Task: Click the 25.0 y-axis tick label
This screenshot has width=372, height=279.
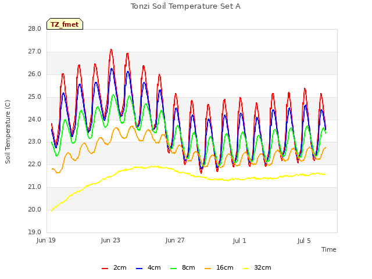Action: click(35, 97)
